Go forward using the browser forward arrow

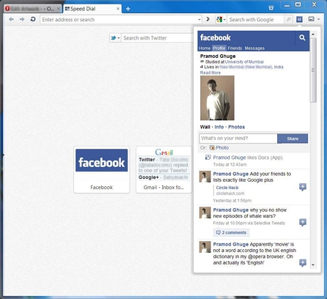coord(22,19)
